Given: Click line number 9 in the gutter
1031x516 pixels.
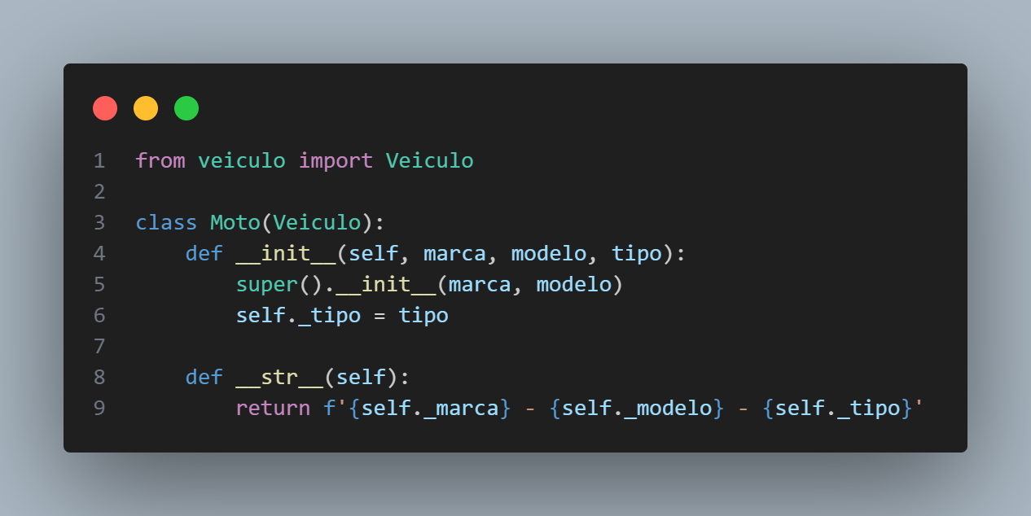Looking at the screenshot, I should click(x=99, y=408).
